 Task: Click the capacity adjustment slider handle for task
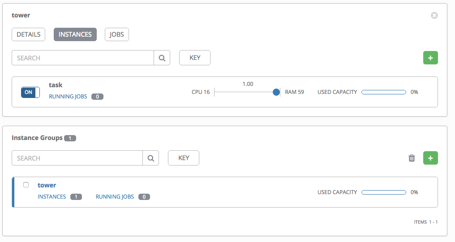(x=276, y=92)
